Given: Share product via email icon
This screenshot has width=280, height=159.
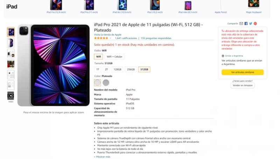Looking at the screenshot, I should tap(241, 23).
